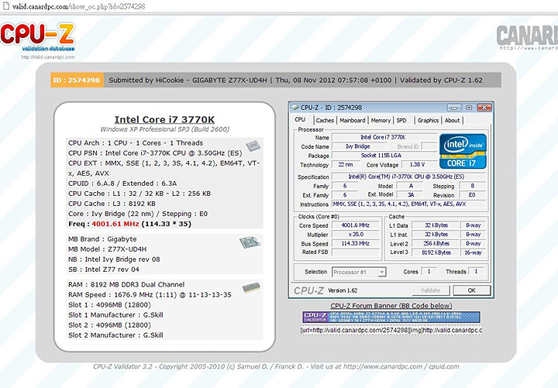558x388 pixels.
Task: Click the browser address bar URL
Action: (78, 6)
